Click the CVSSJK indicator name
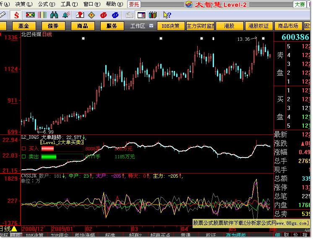Viewport: 313px width, 239px height. [x=29, y=176]
